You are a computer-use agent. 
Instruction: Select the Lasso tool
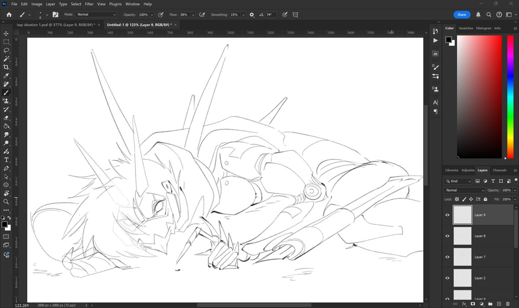pyautogui.click(x=6, y=50)
